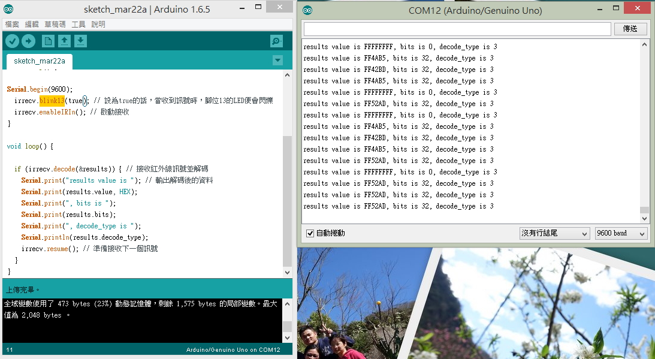The image size is (655, 359).
Task: Open the tab dropdown arrow next to sketch_mar22a
Action: 278,61
